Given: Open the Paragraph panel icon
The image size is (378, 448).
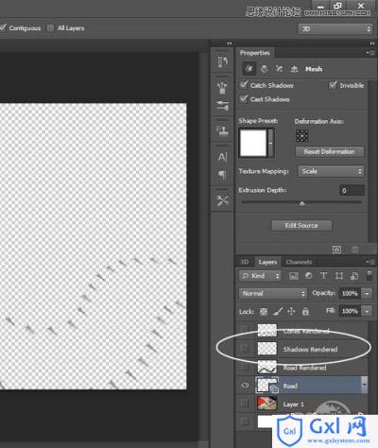Looking at the screenshot, I should pyautogui.click(x=222, y=174).
